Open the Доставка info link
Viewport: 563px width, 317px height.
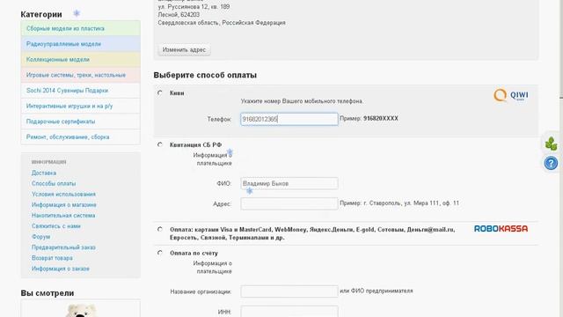pyautogui.click(x=44, y=173)
